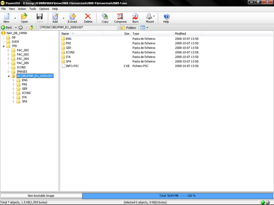The width and height of the screenshot is (274, 205).
Task: Mount image with the Mount icon
Action: [x=149, y=17]
